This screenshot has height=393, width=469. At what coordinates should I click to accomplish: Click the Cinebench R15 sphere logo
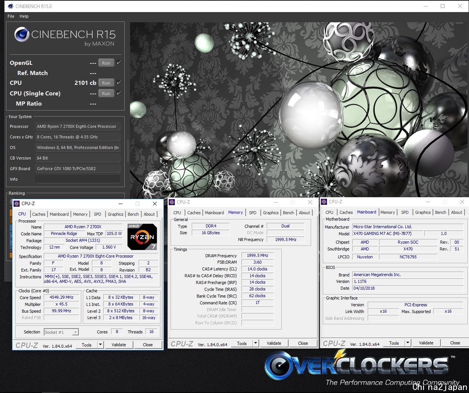(x=22, y=34)
